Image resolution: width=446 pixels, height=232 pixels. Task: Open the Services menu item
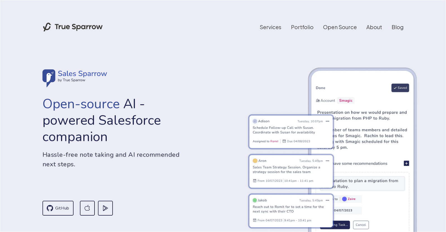tap(270, 27)
